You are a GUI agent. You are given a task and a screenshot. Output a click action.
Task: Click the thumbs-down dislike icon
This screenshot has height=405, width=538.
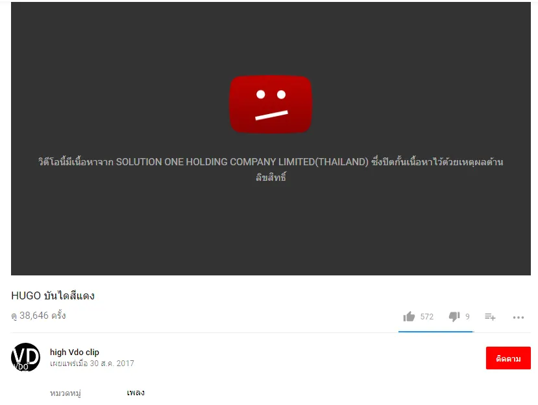(454, 316)
